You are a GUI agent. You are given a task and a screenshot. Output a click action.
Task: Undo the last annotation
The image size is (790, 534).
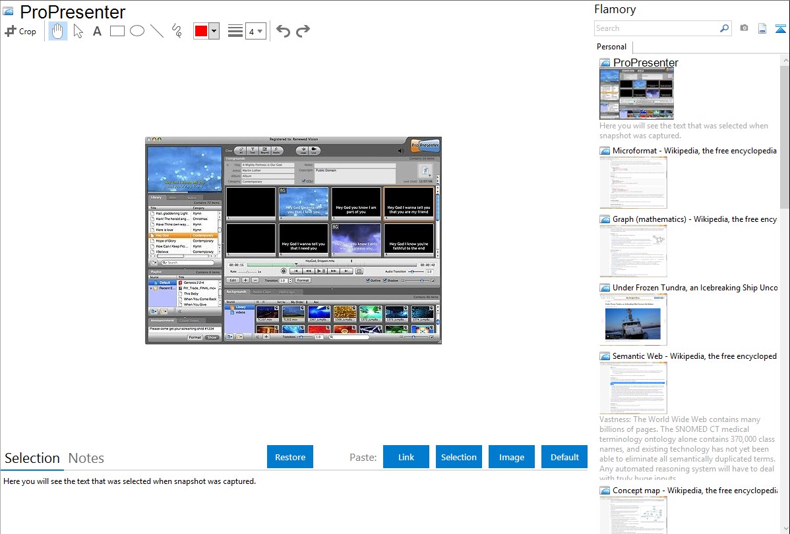pyautogui.click(x=283, y=31)
